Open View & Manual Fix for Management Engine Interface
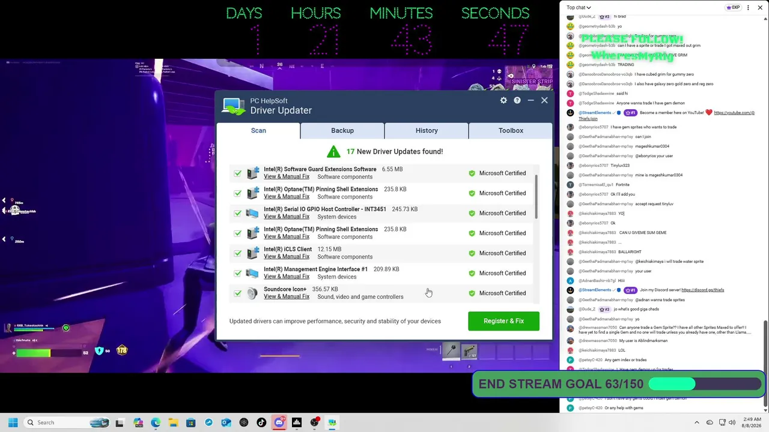This screenshot has width=769, height=432. [287, 277]
